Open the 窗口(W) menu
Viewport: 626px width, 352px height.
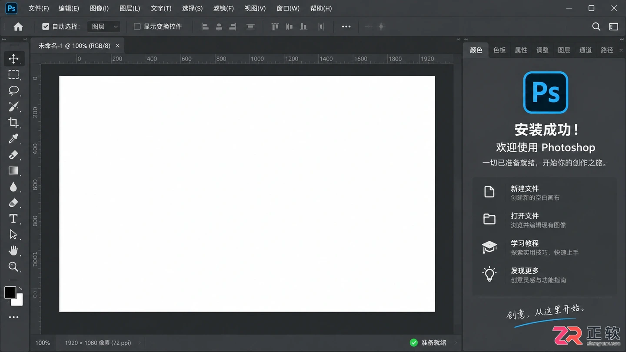coord(288,8)
